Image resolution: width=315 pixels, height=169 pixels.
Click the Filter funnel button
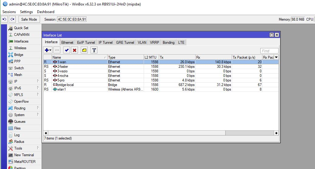94,50
